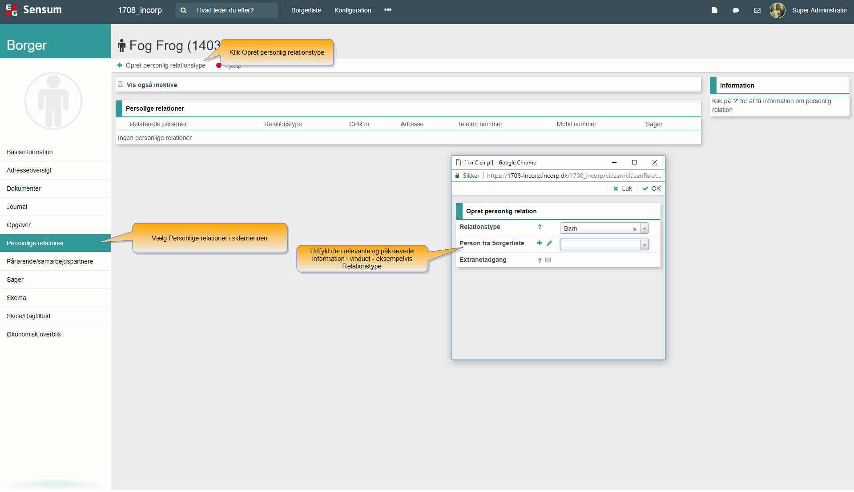
Task: Click the search magnifier icon
Action: (x=183, y=10)
